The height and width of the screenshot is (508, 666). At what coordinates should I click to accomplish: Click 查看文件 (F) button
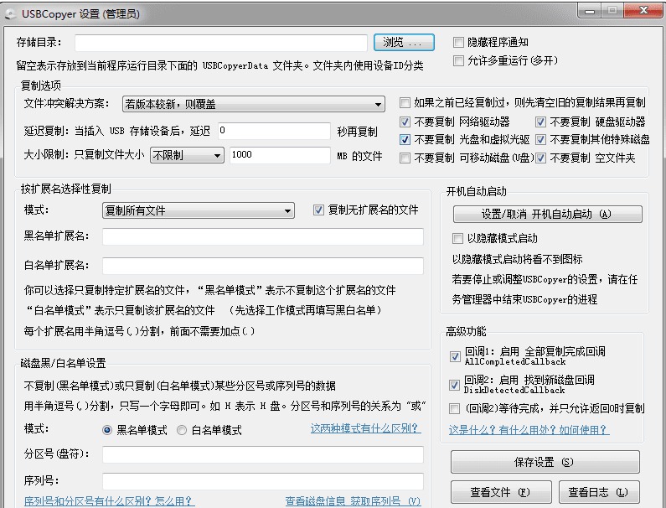tap(501, 492)
